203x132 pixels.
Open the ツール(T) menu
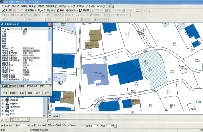click(71, 6)
